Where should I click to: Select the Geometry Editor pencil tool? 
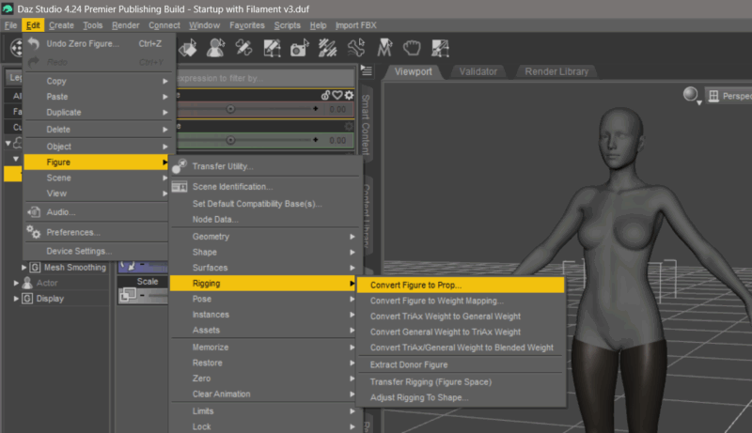[272, 48]
